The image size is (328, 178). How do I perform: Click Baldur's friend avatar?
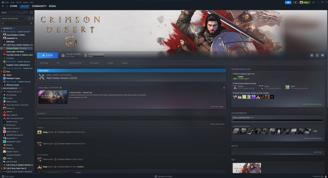click(x=235, y=87)
